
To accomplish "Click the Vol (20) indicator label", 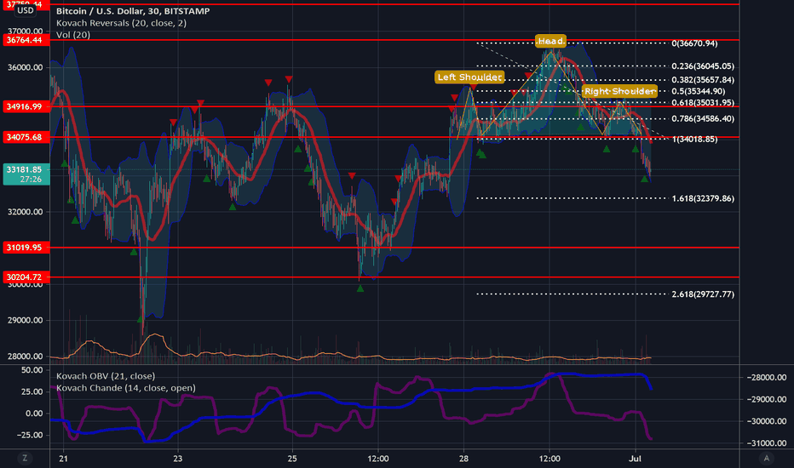I will 73,35.
